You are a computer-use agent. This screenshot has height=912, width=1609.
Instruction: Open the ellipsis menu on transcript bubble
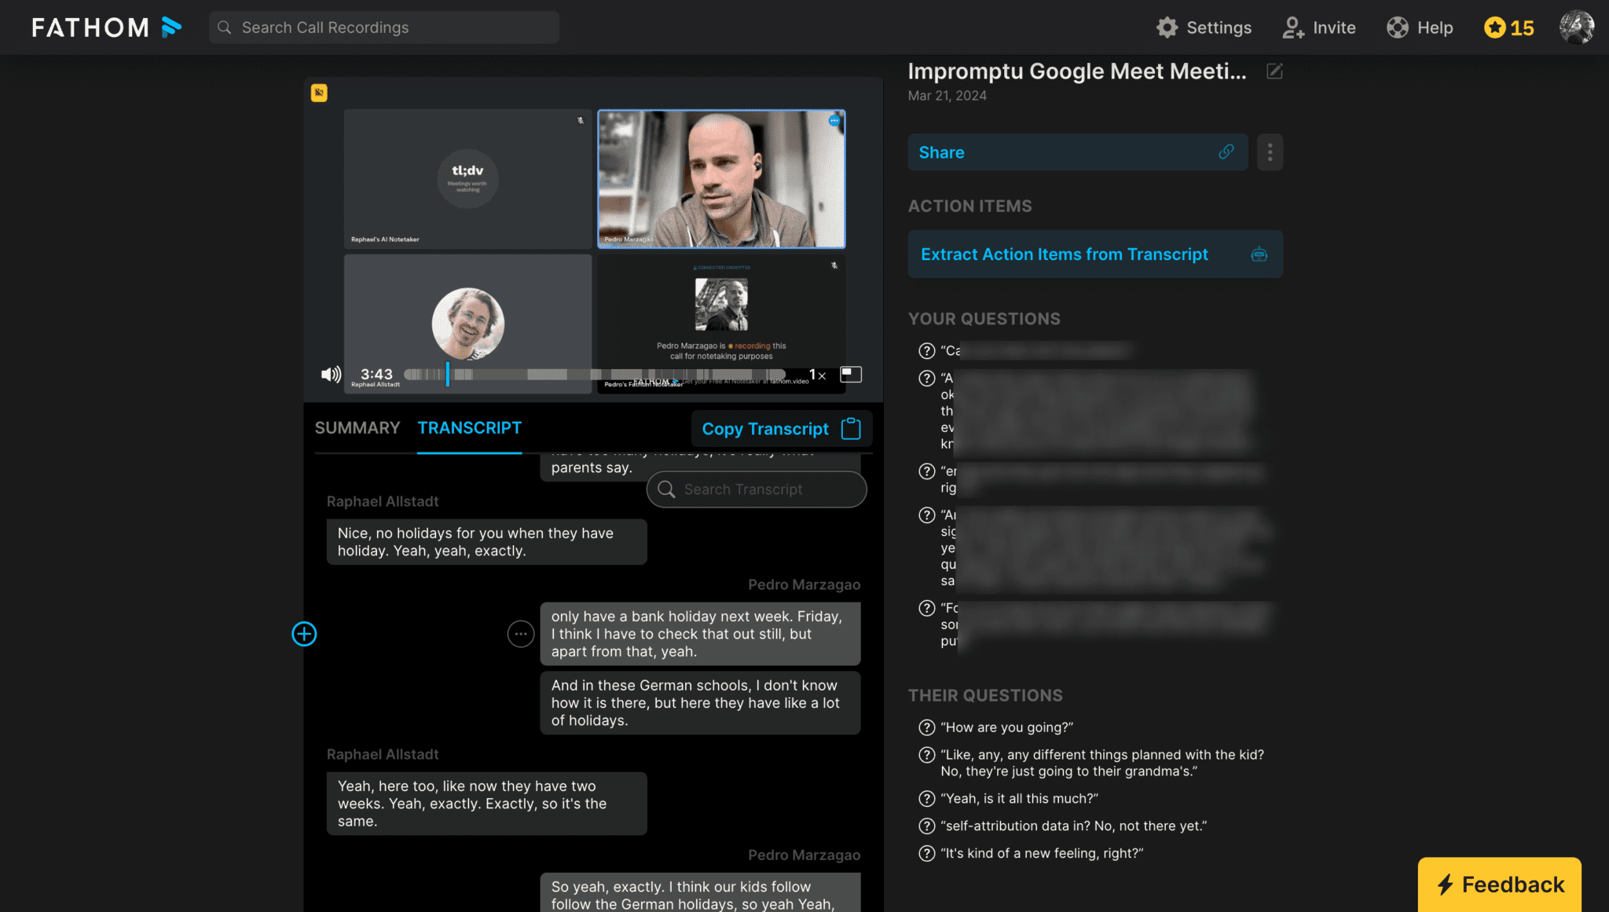[520, 634]
